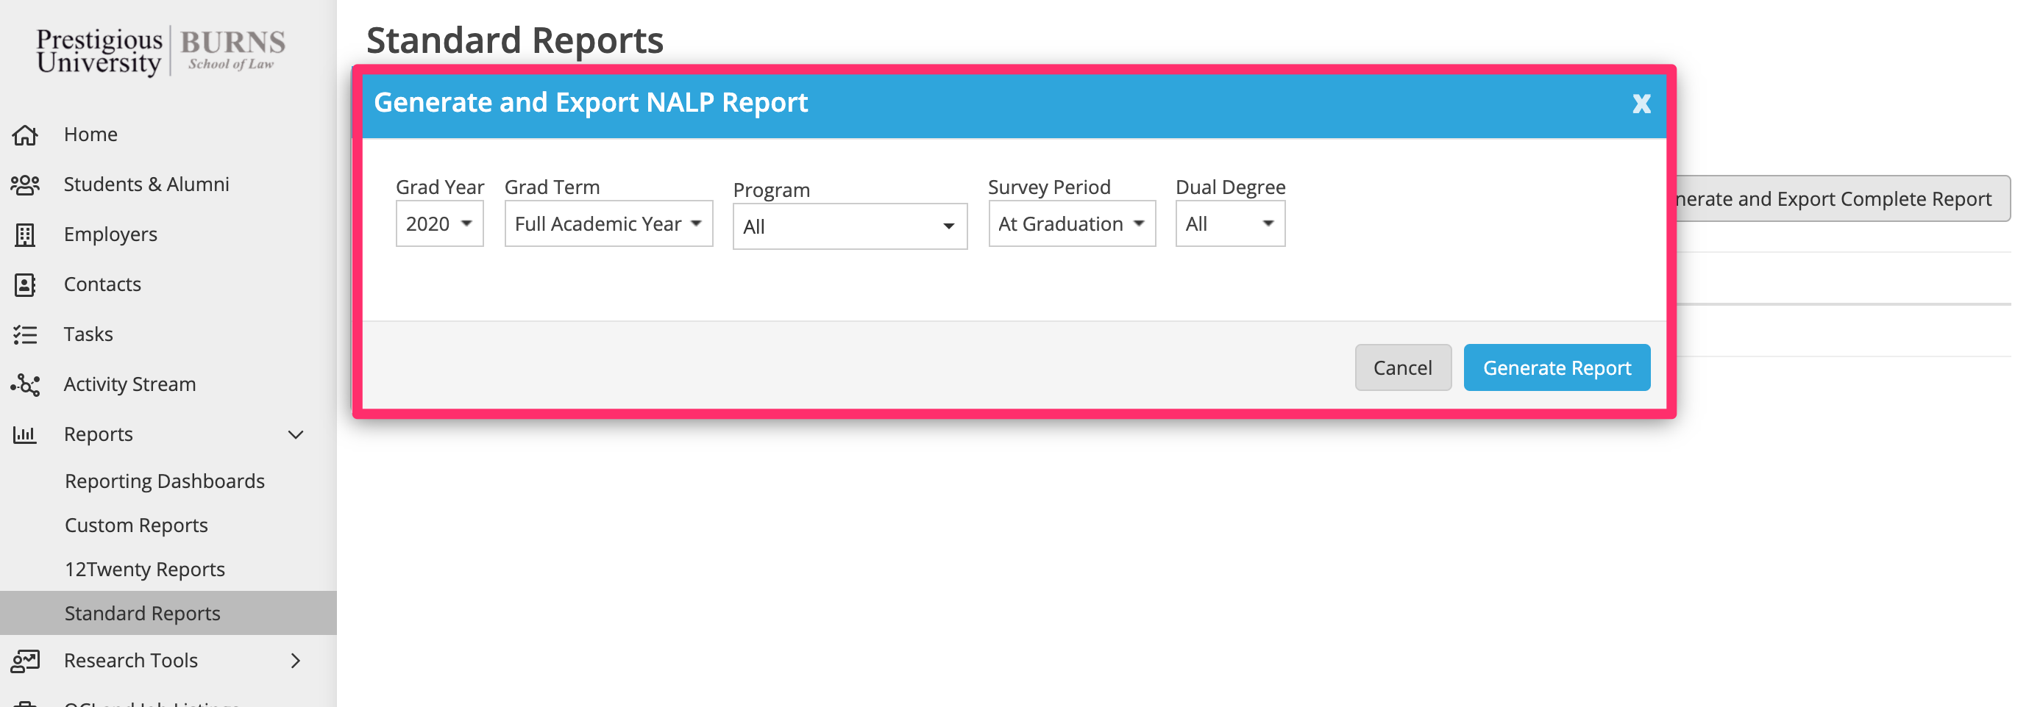Click the Reports bar chart icon

point(25,435)
